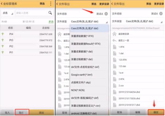Viewport: 165px width, 116px height.
Task: Choose dxf文件-高程(编码)(*.dxf) from the list
Action: [89, 98]
